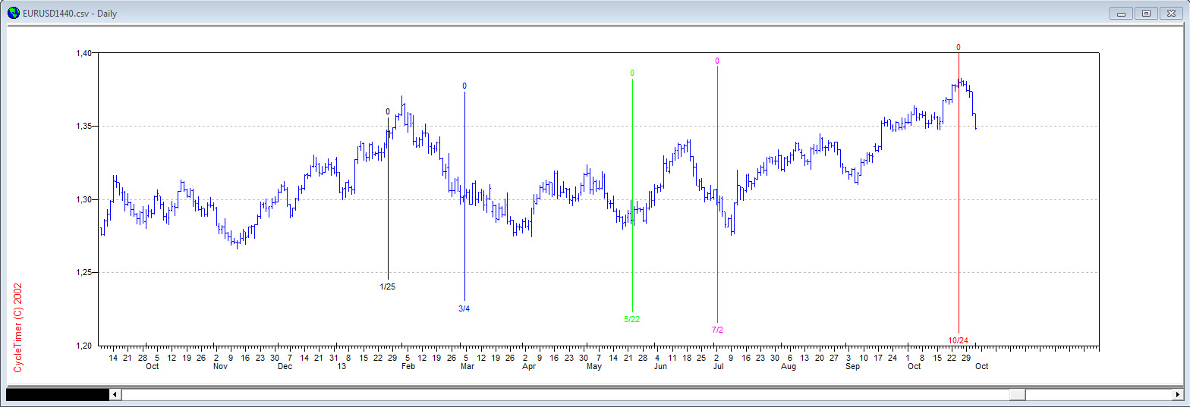Click the globe icon in the title bar
Screen dimensions: 1190x407
[13, 14]
